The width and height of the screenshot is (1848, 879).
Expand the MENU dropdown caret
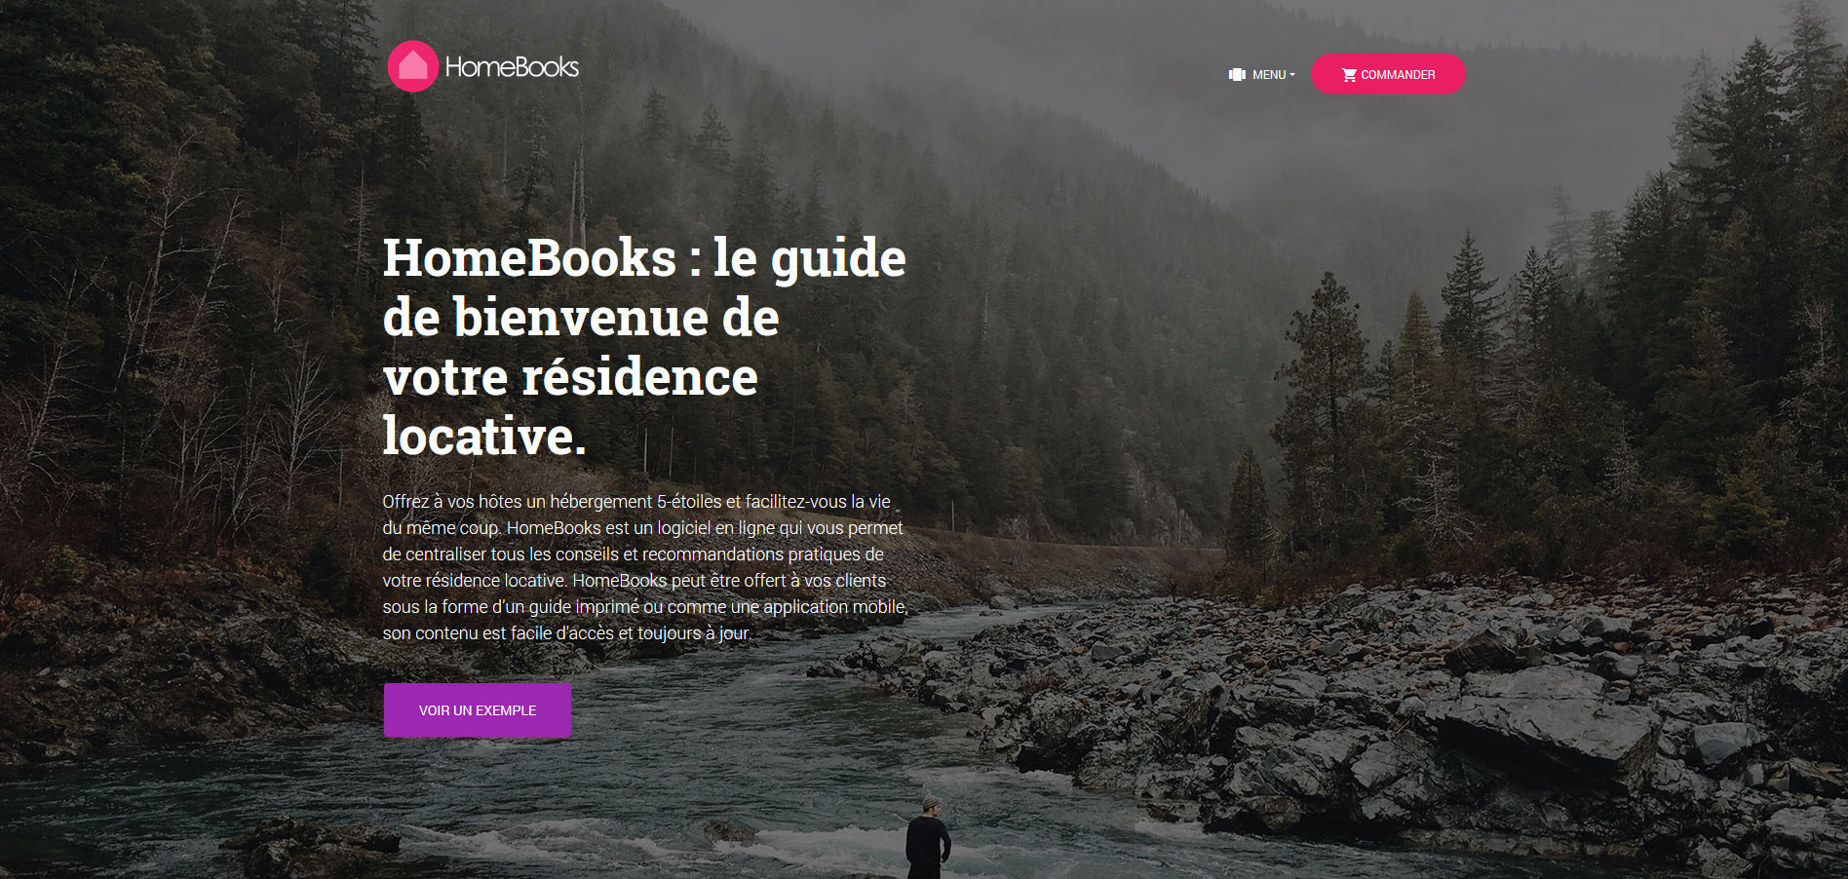coord(1292,75)
